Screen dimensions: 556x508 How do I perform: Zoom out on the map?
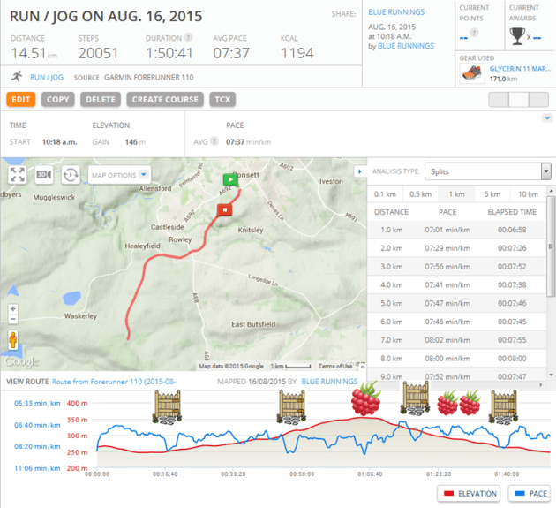click(13, 322)
